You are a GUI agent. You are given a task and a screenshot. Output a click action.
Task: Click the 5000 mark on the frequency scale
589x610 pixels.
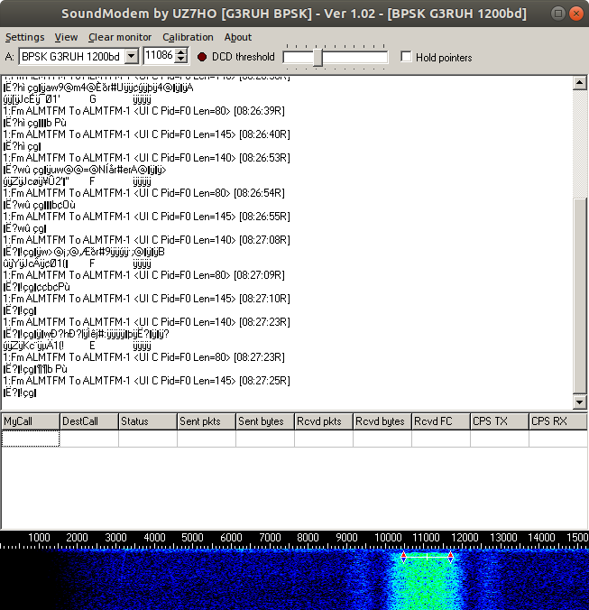pos(192,538)
